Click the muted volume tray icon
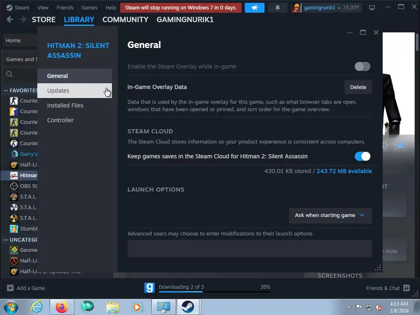 (x=379, y=307)
